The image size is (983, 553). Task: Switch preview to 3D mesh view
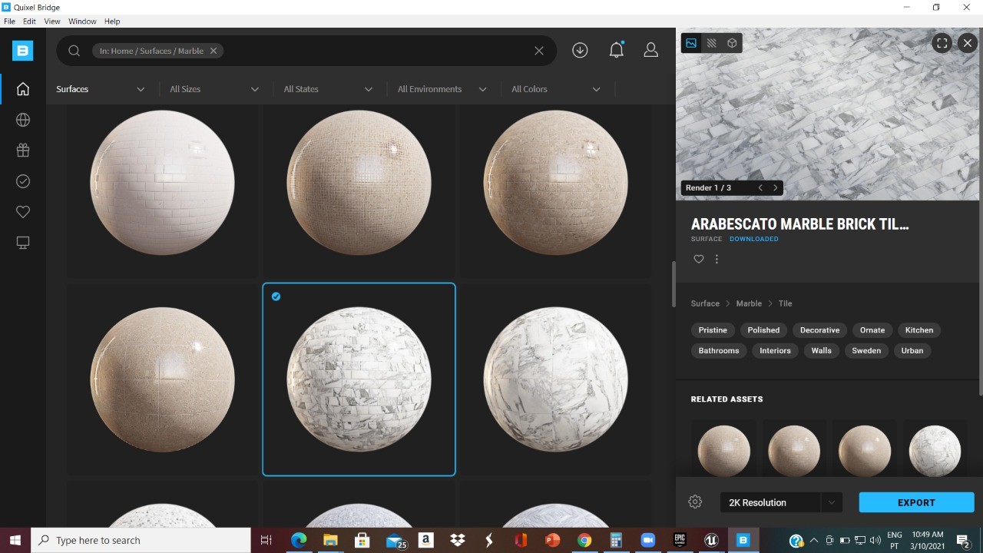732,43
